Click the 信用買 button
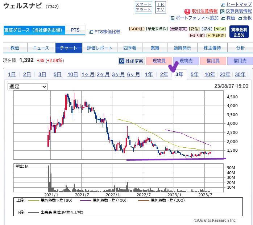Screen dimensions: 253x225 213,61
